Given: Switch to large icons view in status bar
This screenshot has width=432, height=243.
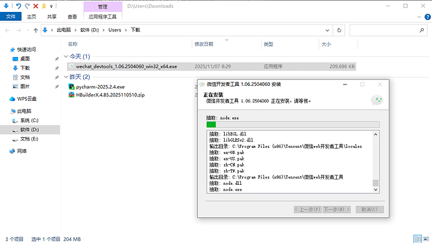Looking at the screenshot, I should click(426, 239).
